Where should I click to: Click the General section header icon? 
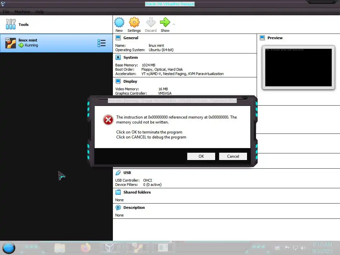point(118,38)
